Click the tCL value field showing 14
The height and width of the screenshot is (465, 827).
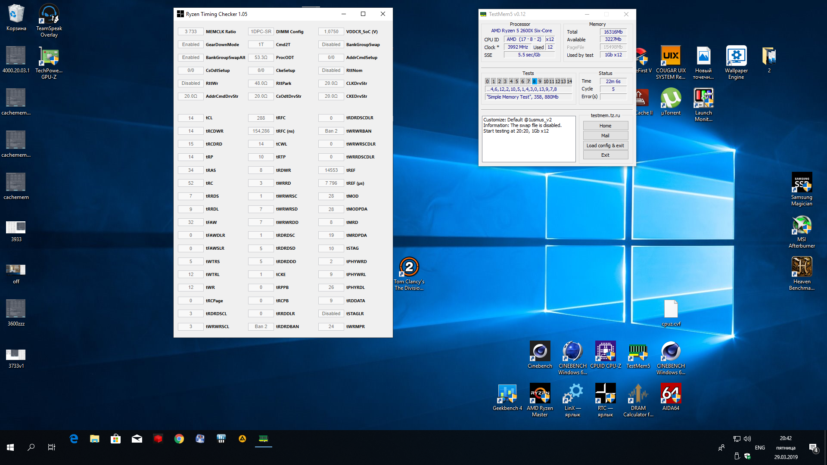coord(191,118)
